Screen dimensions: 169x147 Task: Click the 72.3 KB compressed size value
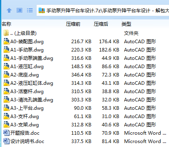[x=111, y=75]
